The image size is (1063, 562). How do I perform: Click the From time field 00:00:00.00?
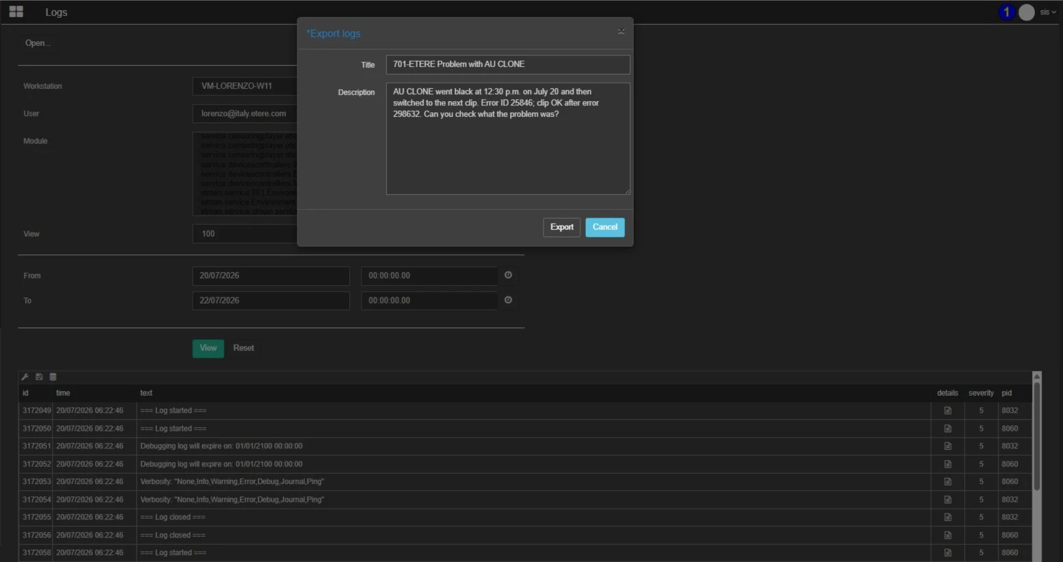(429, 276)
